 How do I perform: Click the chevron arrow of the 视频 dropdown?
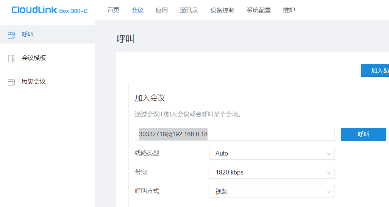(x=329, y=191)
